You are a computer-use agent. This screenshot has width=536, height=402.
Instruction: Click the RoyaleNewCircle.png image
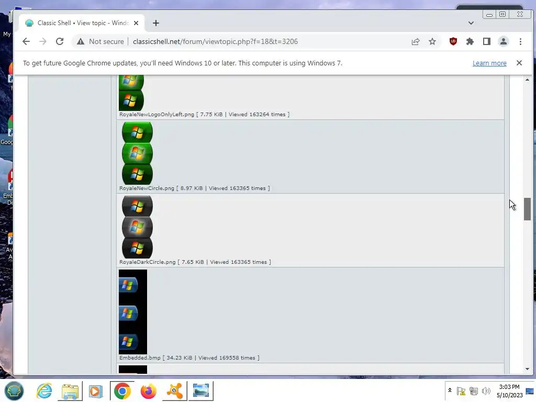[x=137, y=153]
